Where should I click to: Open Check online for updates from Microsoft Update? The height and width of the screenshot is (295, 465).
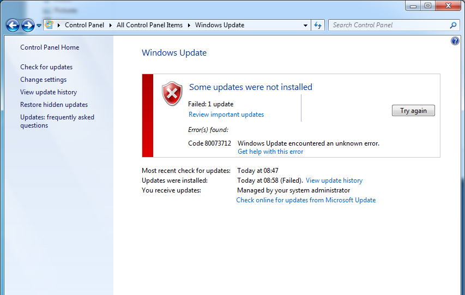[x=306, y=200]
